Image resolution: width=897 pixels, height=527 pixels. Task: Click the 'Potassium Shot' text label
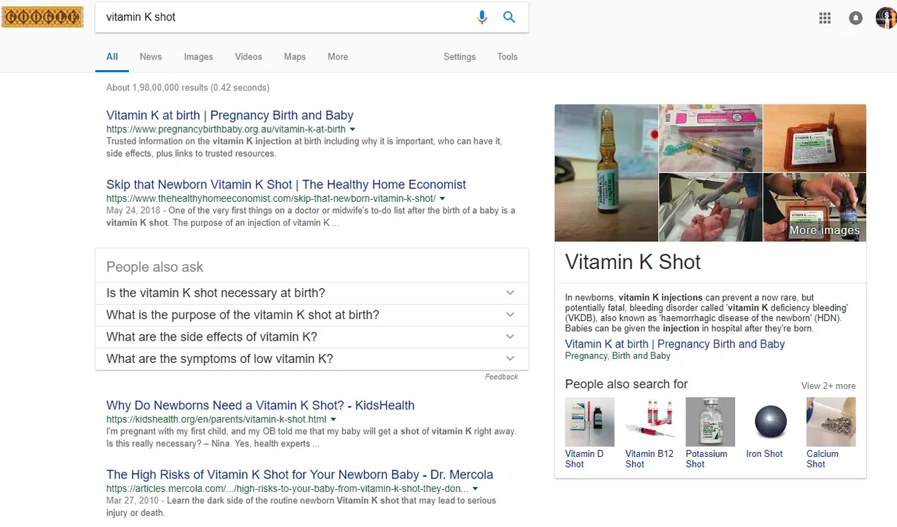click(706, 459)
